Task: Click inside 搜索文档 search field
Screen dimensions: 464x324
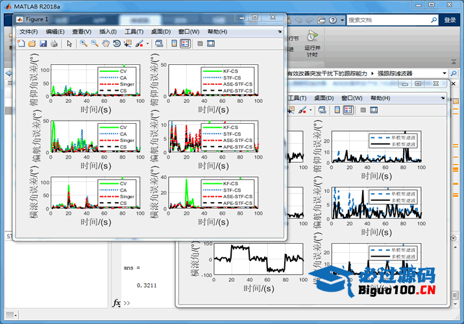Action: [387, 20]
